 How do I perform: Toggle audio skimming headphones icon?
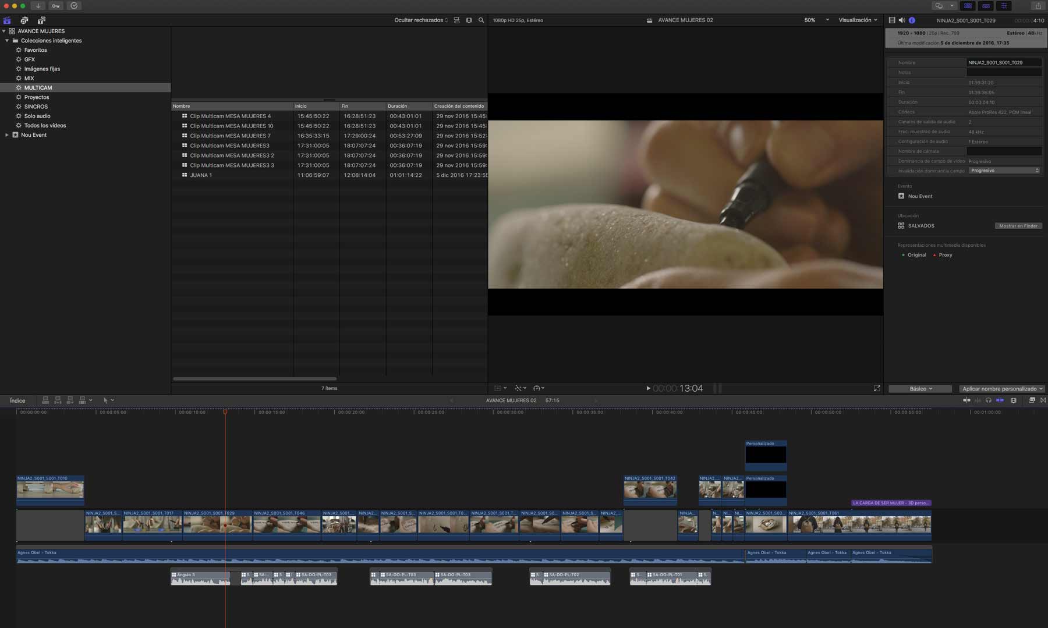[x=988, y=400]
